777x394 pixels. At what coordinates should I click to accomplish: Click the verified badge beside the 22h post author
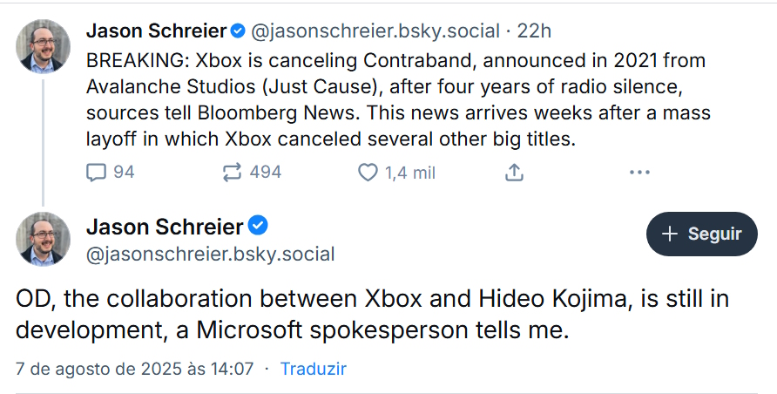click(x=237, y=31)
